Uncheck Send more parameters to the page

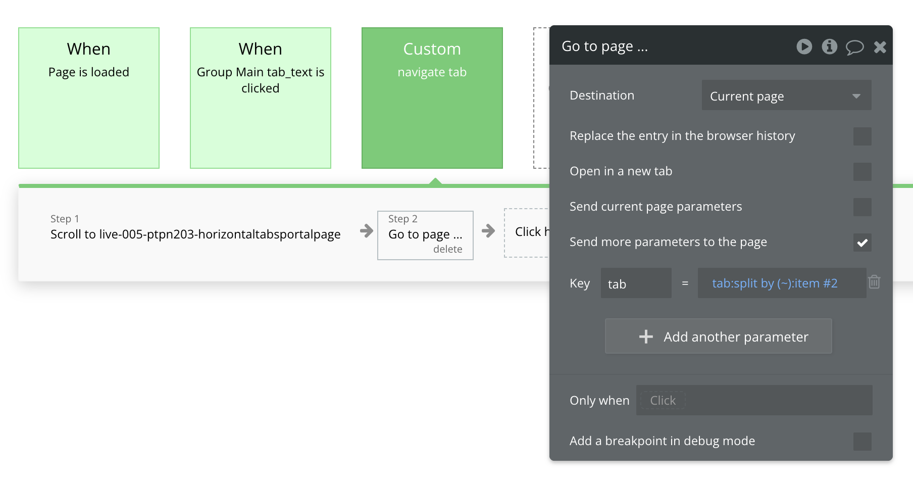coord(862,243)
